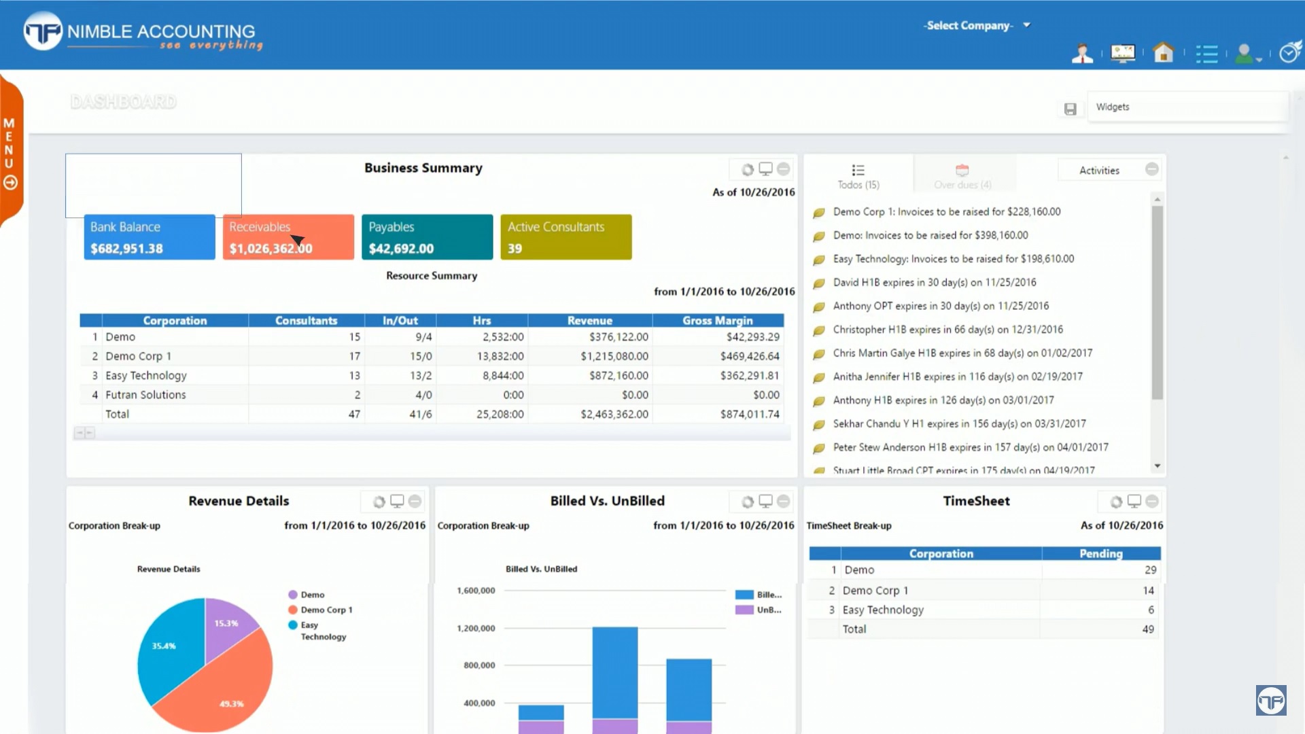Refresh the Billed Vs. UnBilled widget
This screenshot has height=734, width=1305.
(x=748, y=502)
